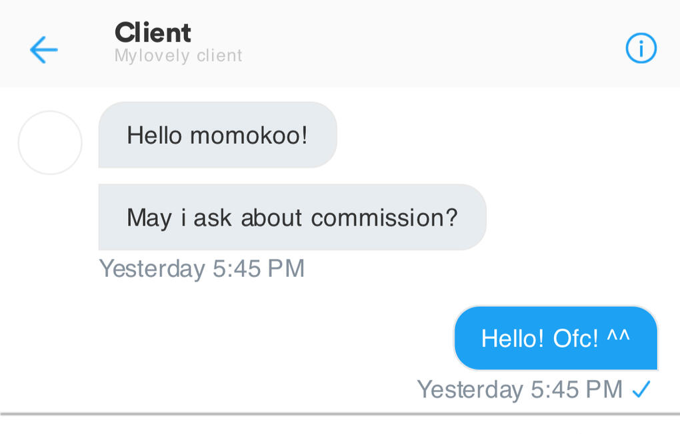Click the timestamp under the received messages
Viewport: 680px width, 434px height.
(x=201, y=268)
